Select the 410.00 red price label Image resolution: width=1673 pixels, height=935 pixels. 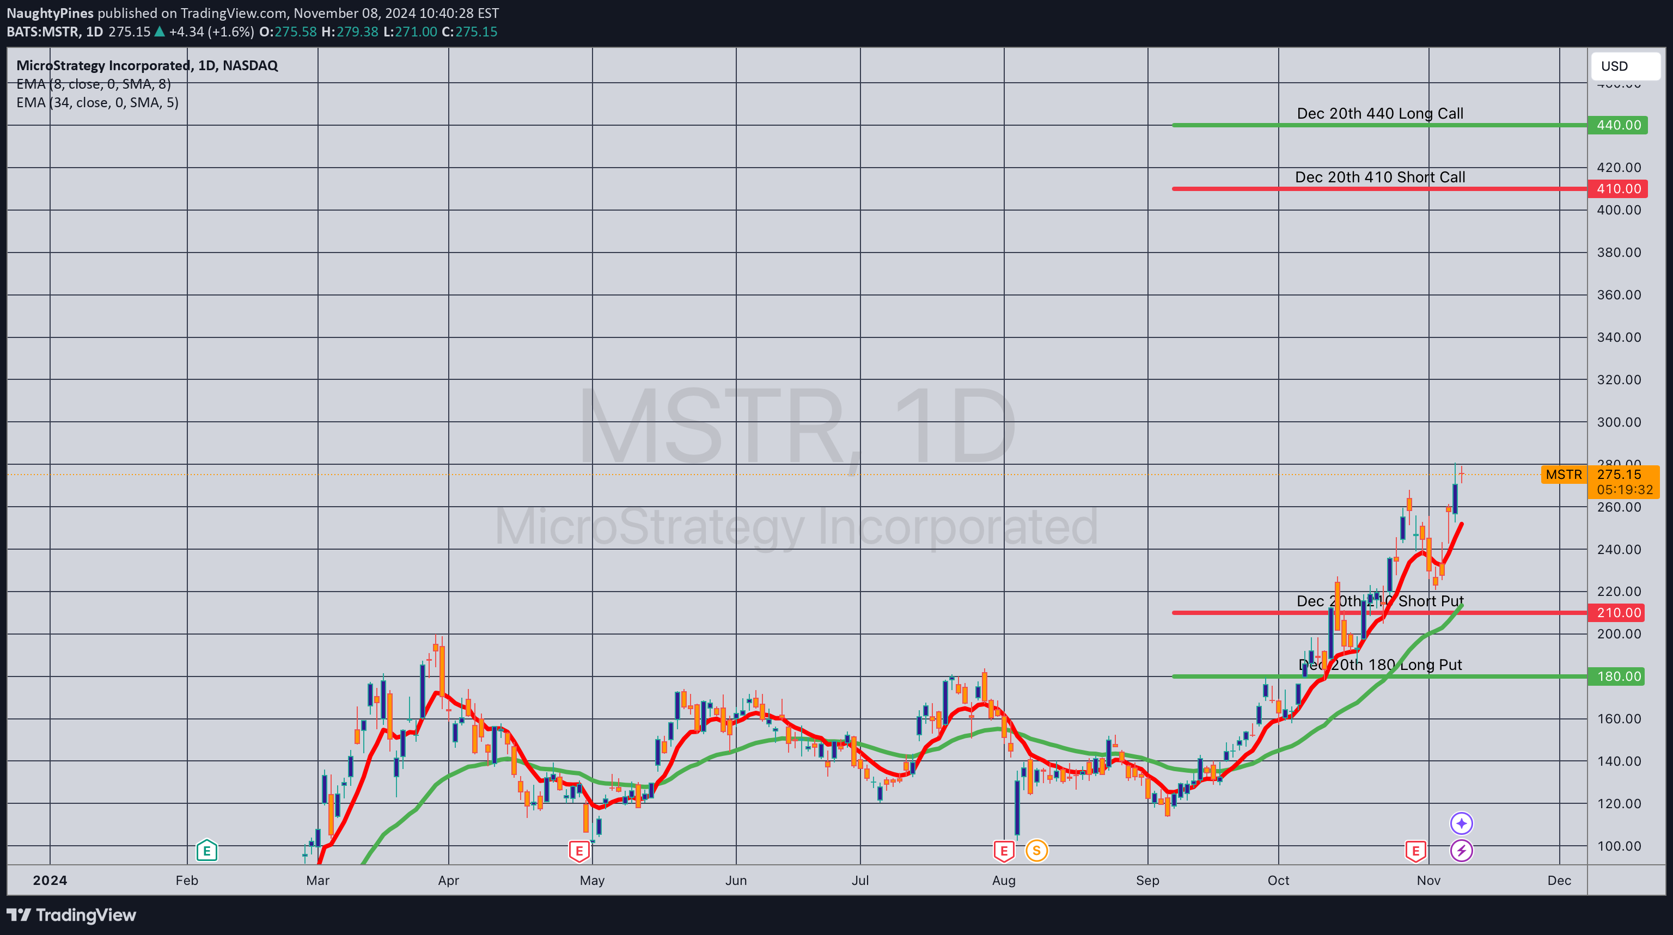[x=1617, y=189]
